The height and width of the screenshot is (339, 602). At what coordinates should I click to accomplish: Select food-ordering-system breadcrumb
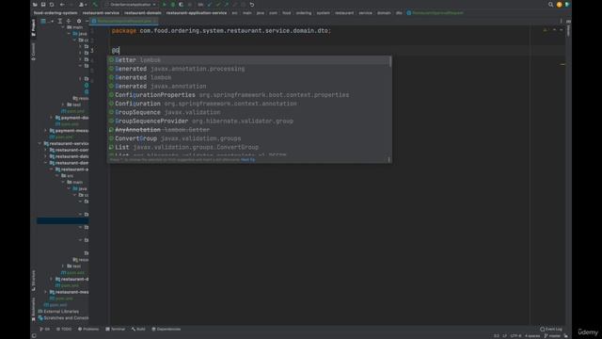[x=55, y=13]
